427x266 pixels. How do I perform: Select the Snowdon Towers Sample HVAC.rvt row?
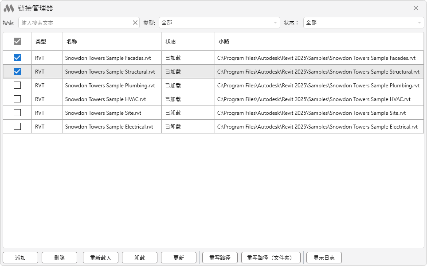click(x=106, y=99)
